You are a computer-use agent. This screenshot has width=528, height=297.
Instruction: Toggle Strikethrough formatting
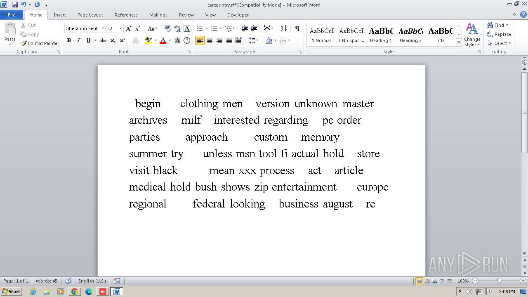[103, 40]
